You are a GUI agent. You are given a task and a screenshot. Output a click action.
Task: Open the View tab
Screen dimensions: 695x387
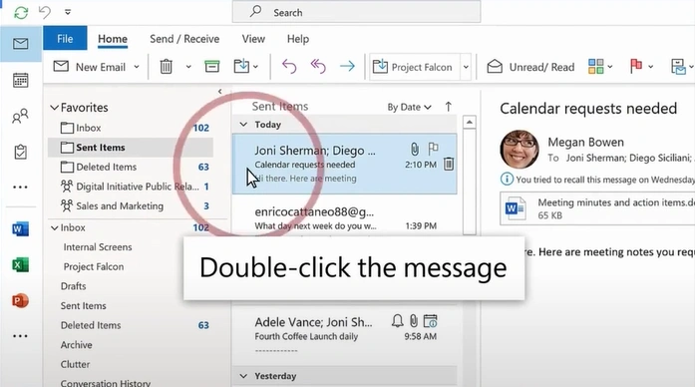[x=253, y=39]
